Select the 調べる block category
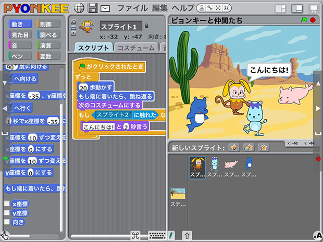 click(49, 35)
